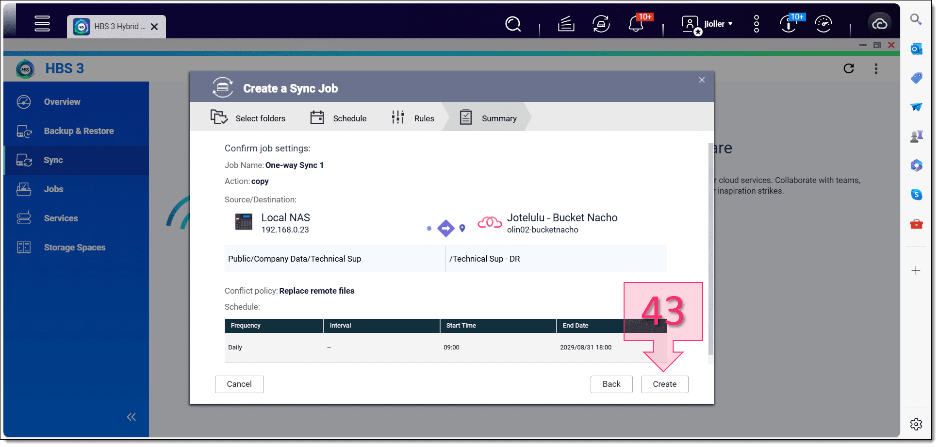Click the destination path /Technical Sup - DR
Screen dimensions: 939x447
tap(484, 259)
